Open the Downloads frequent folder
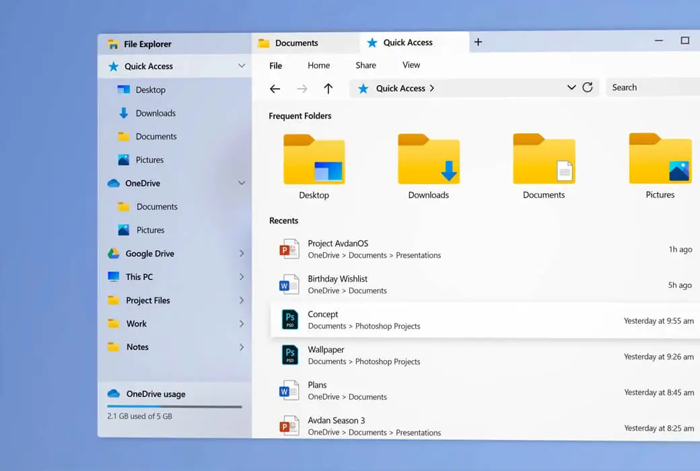The width and height of the screenshot is (700, 471). 429,166
